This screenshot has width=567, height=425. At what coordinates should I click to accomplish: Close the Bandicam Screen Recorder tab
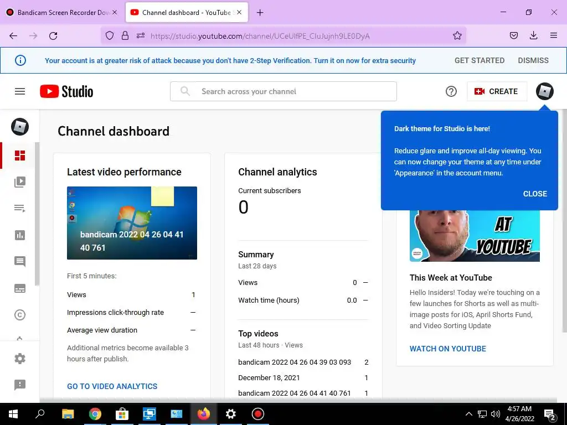pos(115,12)
